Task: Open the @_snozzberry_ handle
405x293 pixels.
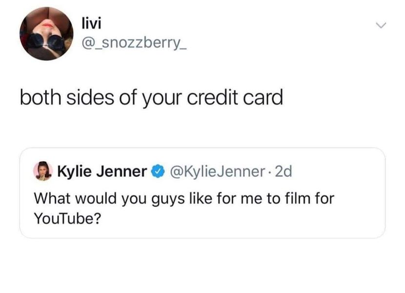Action: click(134, 43)
